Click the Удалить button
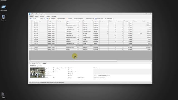The width and height of the screenshot is (178, 100). [69, 19]
